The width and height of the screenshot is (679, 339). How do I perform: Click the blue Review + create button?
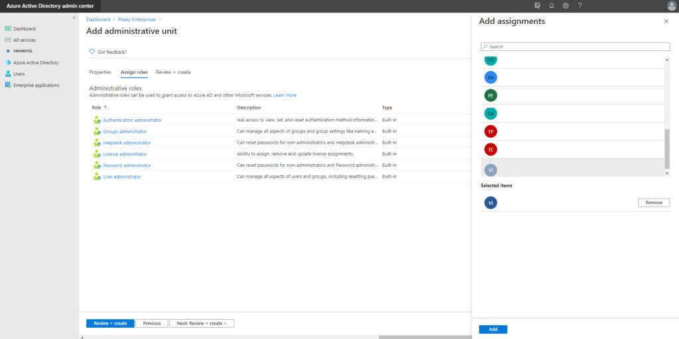click(110, 323)
